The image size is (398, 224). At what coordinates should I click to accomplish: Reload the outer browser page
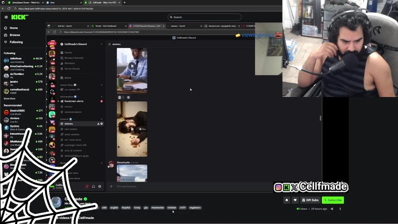9,9
